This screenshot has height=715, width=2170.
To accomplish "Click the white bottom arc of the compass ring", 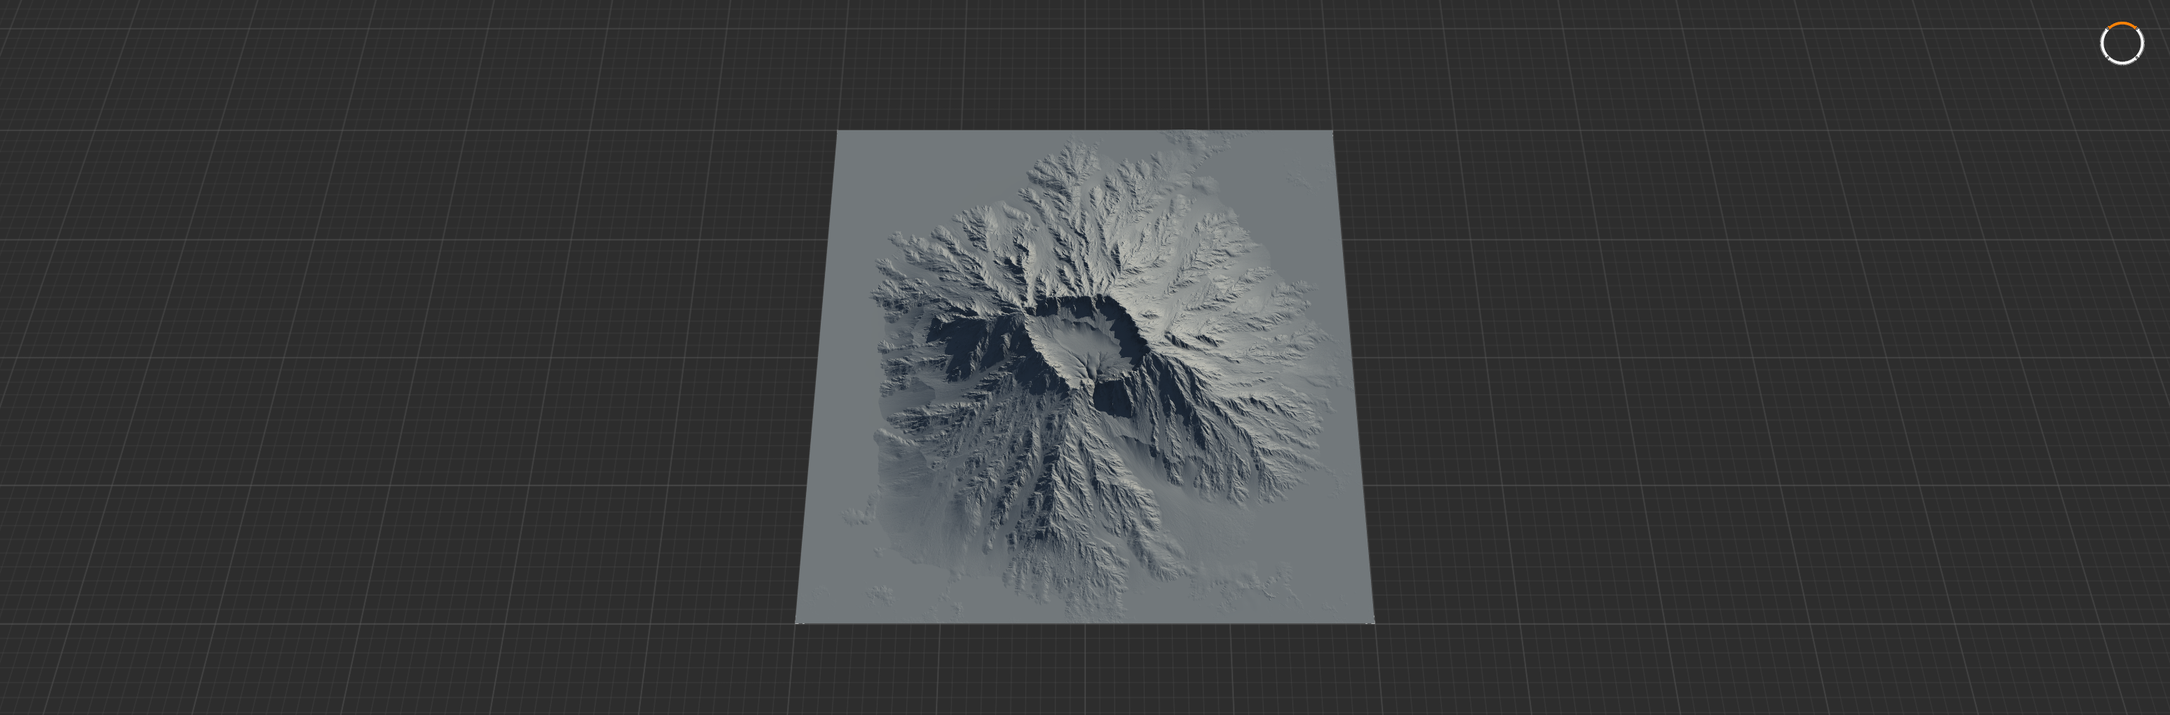I will point(2122,62).
